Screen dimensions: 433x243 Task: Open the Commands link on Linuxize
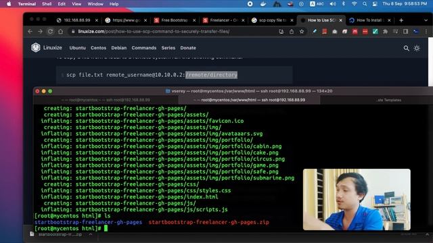[144, 48]
